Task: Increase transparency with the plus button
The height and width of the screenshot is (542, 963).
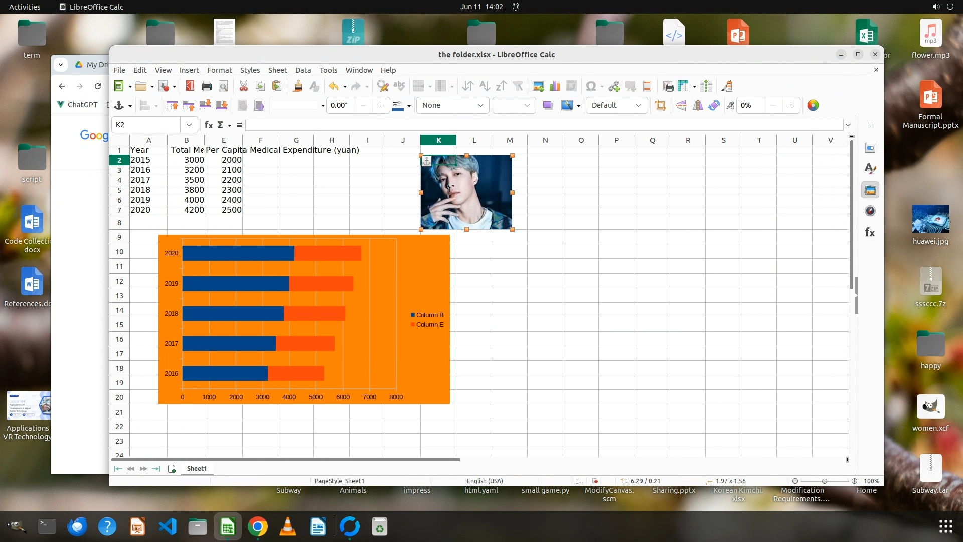Action: click(791, 105)
